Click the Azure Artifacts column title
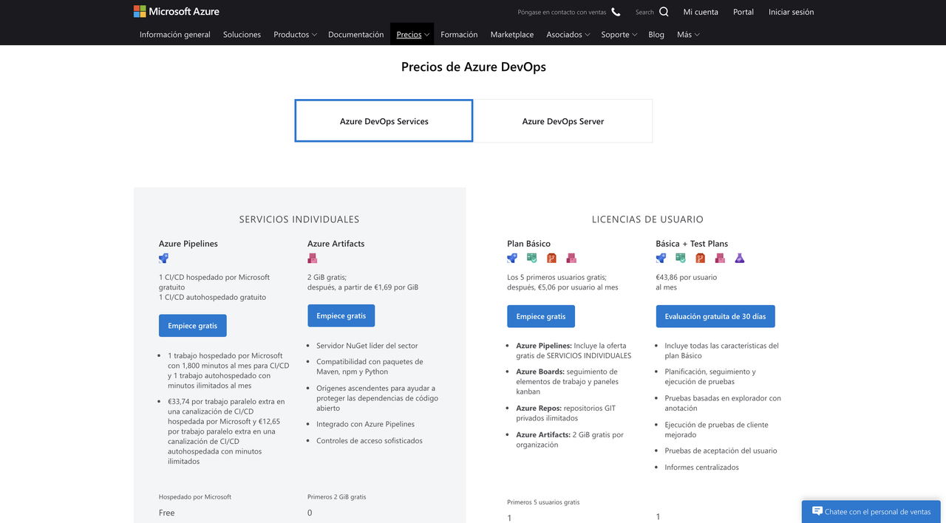 (336, 243)
